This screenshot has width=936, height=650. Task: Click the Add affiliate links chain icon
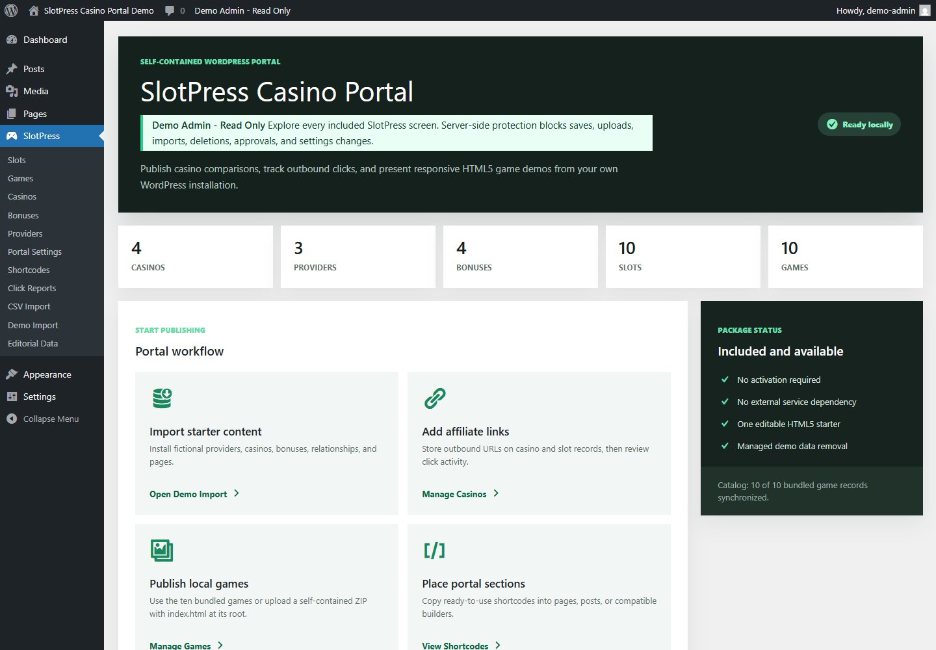click(435, 398)
